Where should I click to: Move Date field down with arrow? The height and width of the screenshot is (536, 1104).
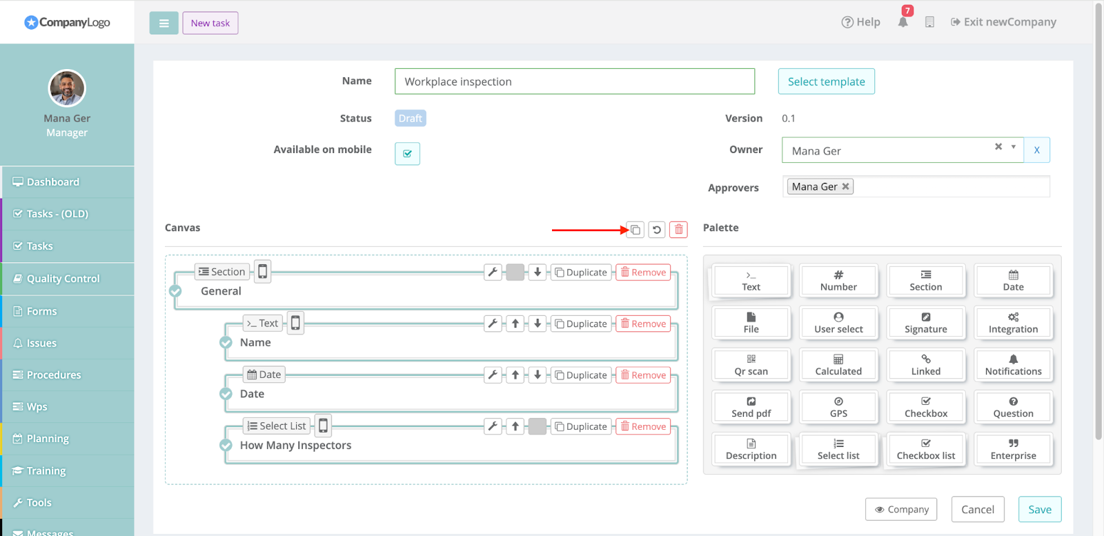(x=538, y=375)
